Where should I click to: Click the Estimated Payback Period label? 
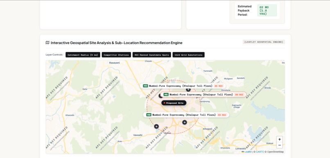244,11
